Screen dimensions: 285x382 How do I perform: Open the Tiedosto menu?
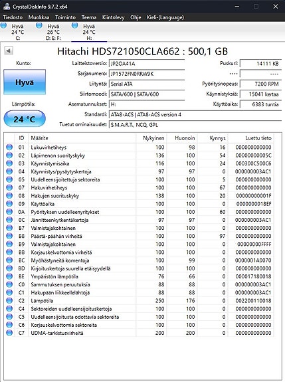tap(13, 17)
